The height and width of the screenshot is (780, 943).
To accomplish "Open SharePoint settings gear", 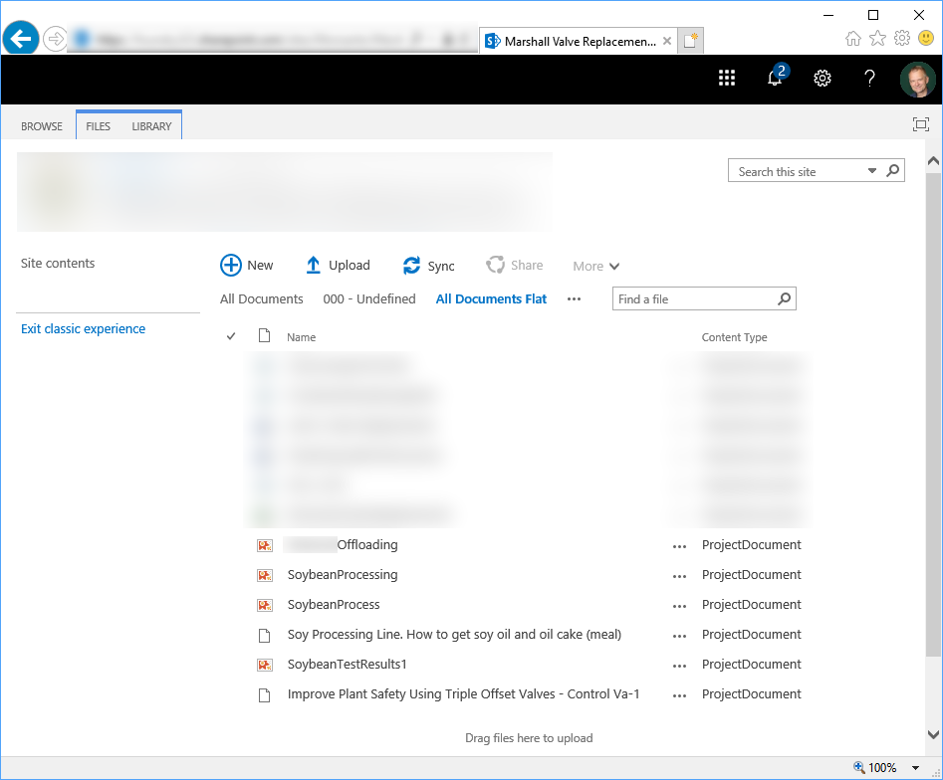I will (823, 79).
